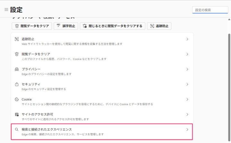
Task: Expand the プライバシー row chevron
Action: coord(187,69)
